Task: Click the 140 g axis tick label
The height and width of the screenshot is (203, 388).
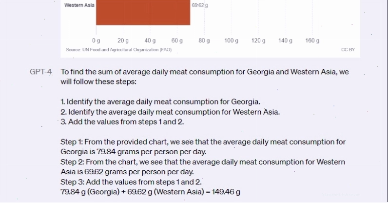Action: (285, 41)
